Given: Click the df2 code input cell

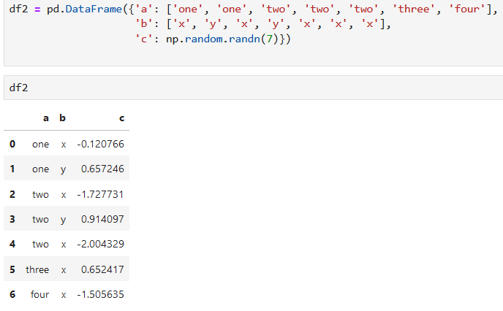Looking at the screenshot, I should click(254, 88).
